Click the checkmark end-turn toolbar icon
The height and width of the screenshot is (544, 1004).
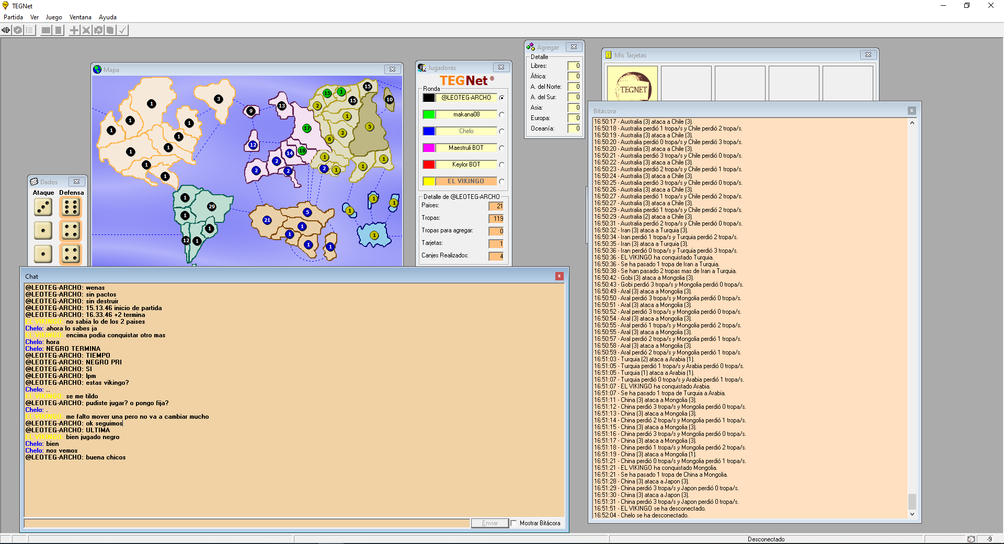pos(122,30)
